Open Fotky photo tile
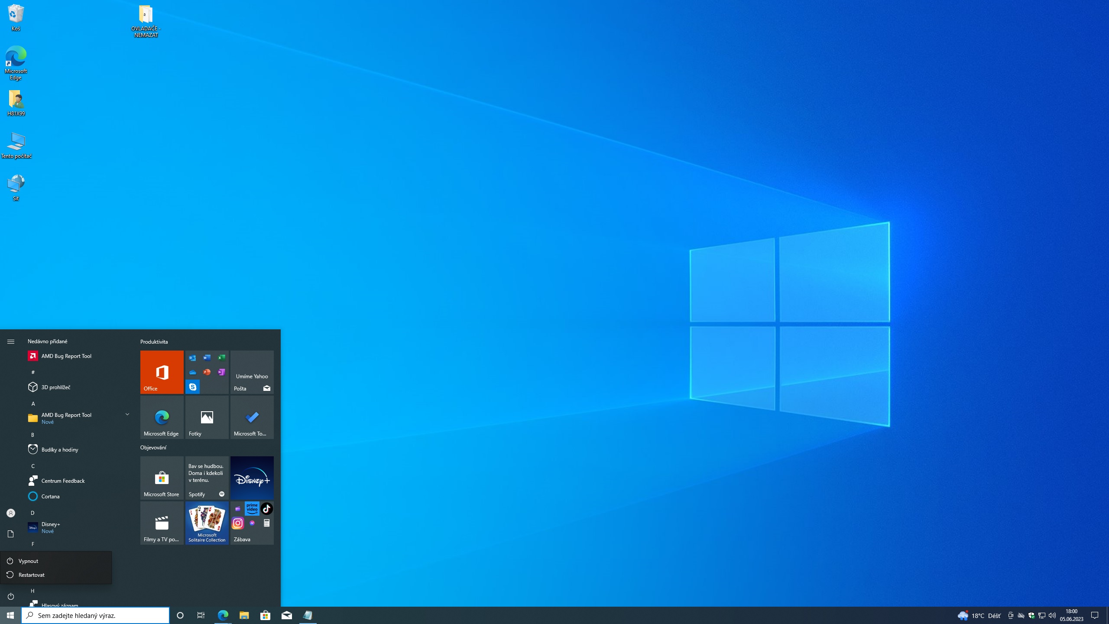This screenshot has height=624, width=1109. click(207, 417)
